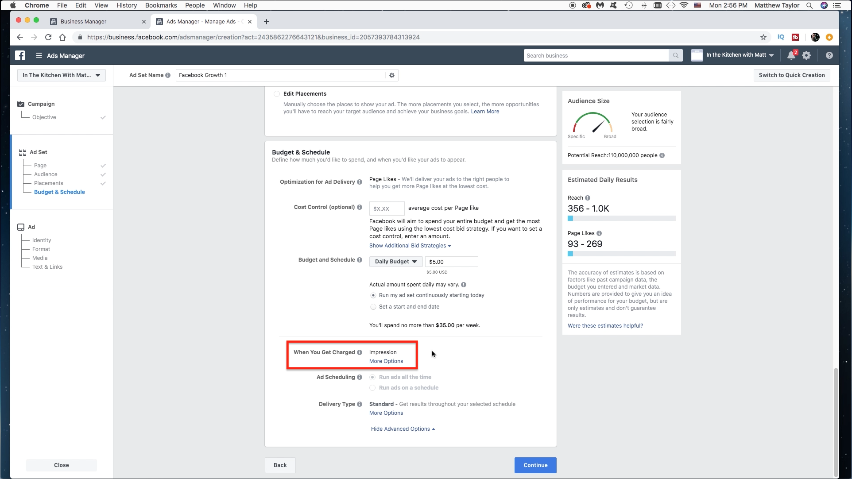852x479 pixels.
Task: Select Set a start and end date
Action: point(373,306)
